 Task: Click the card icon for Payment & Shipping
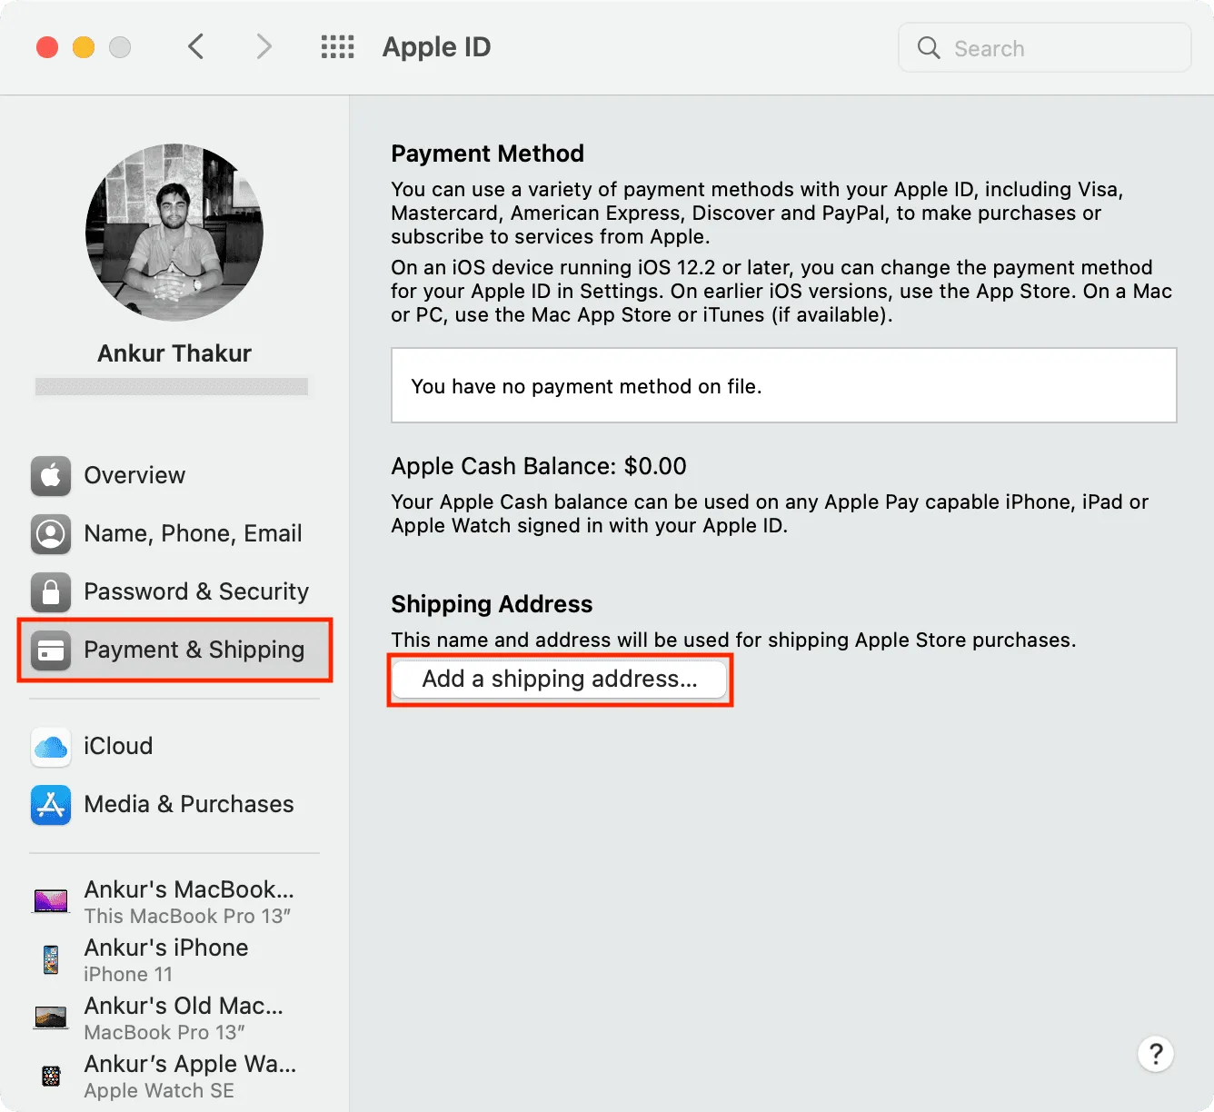pos(51,650)
